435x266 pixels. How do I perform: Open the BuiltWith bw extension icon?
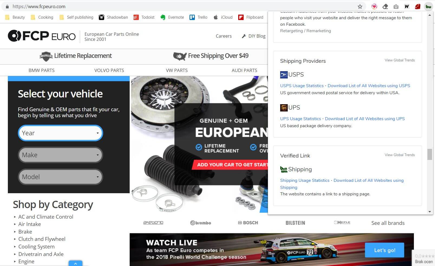pyautogui.click(x=428, y=6)
